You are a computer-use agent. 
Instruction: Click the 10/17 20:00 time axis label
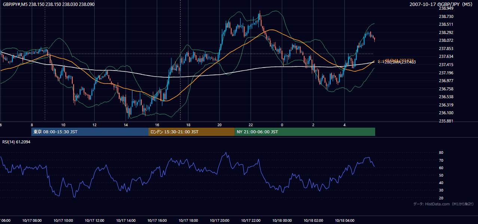point(220,221)
